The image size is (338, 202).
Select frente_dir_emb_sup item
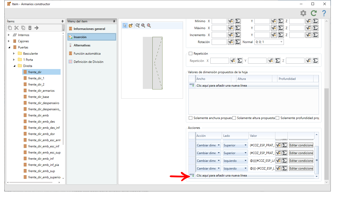click(42, 171)
